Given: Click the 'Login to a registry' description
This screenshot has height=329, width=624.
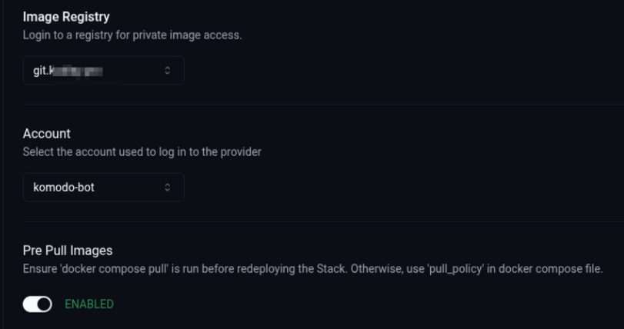Looking at the screenshot, I should point(132,35).
